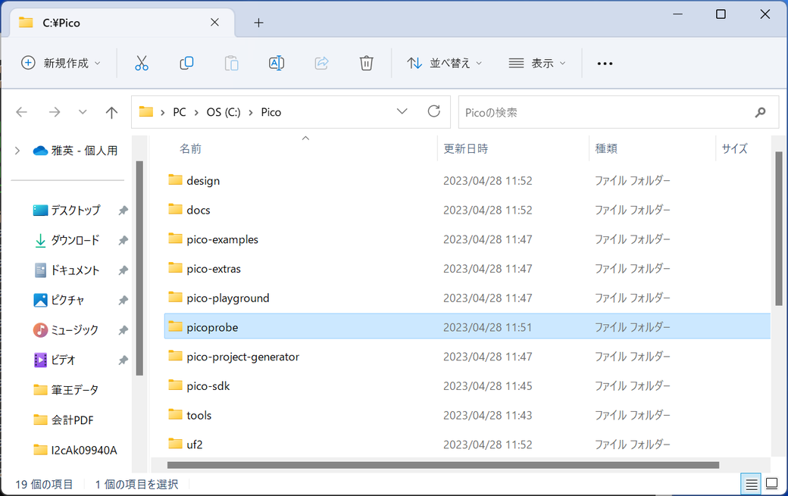Click the horizontal scrollbar of file list

click(443, 466)
